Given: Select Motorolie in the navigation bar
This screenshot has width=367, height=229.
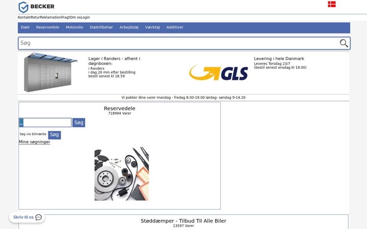Looking at the screenshot, I should click(74, 27).
